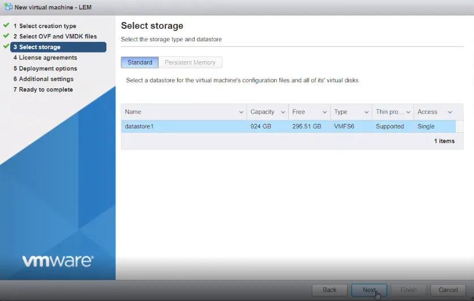Viewport: 474px width, 301px height.
Task: Open Free column dropdown arrow
Action: (324, 112)
